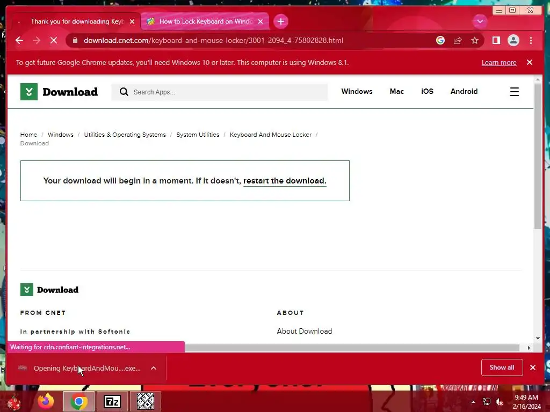Image resolution: width=550 pixels, height=412 pixels.
Task: Launch Firefox from the taskbar
Action: (46, 401)
